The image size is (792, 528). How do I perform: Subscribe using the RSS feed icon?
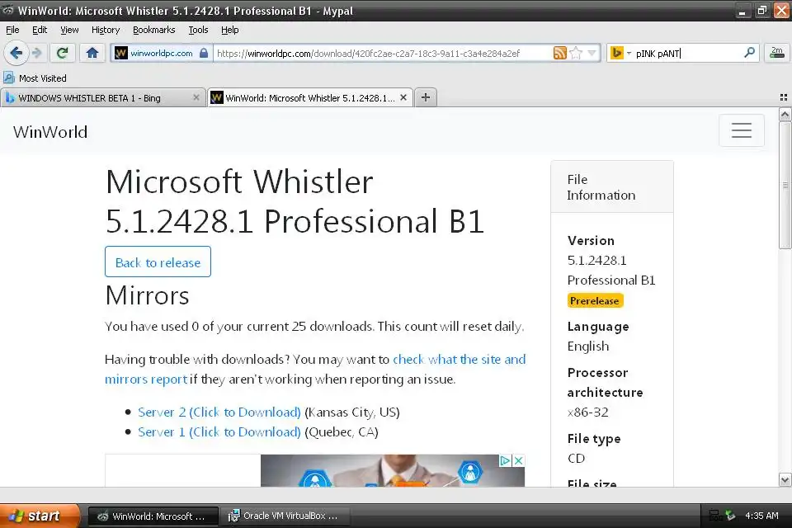(x=559, y=53)
